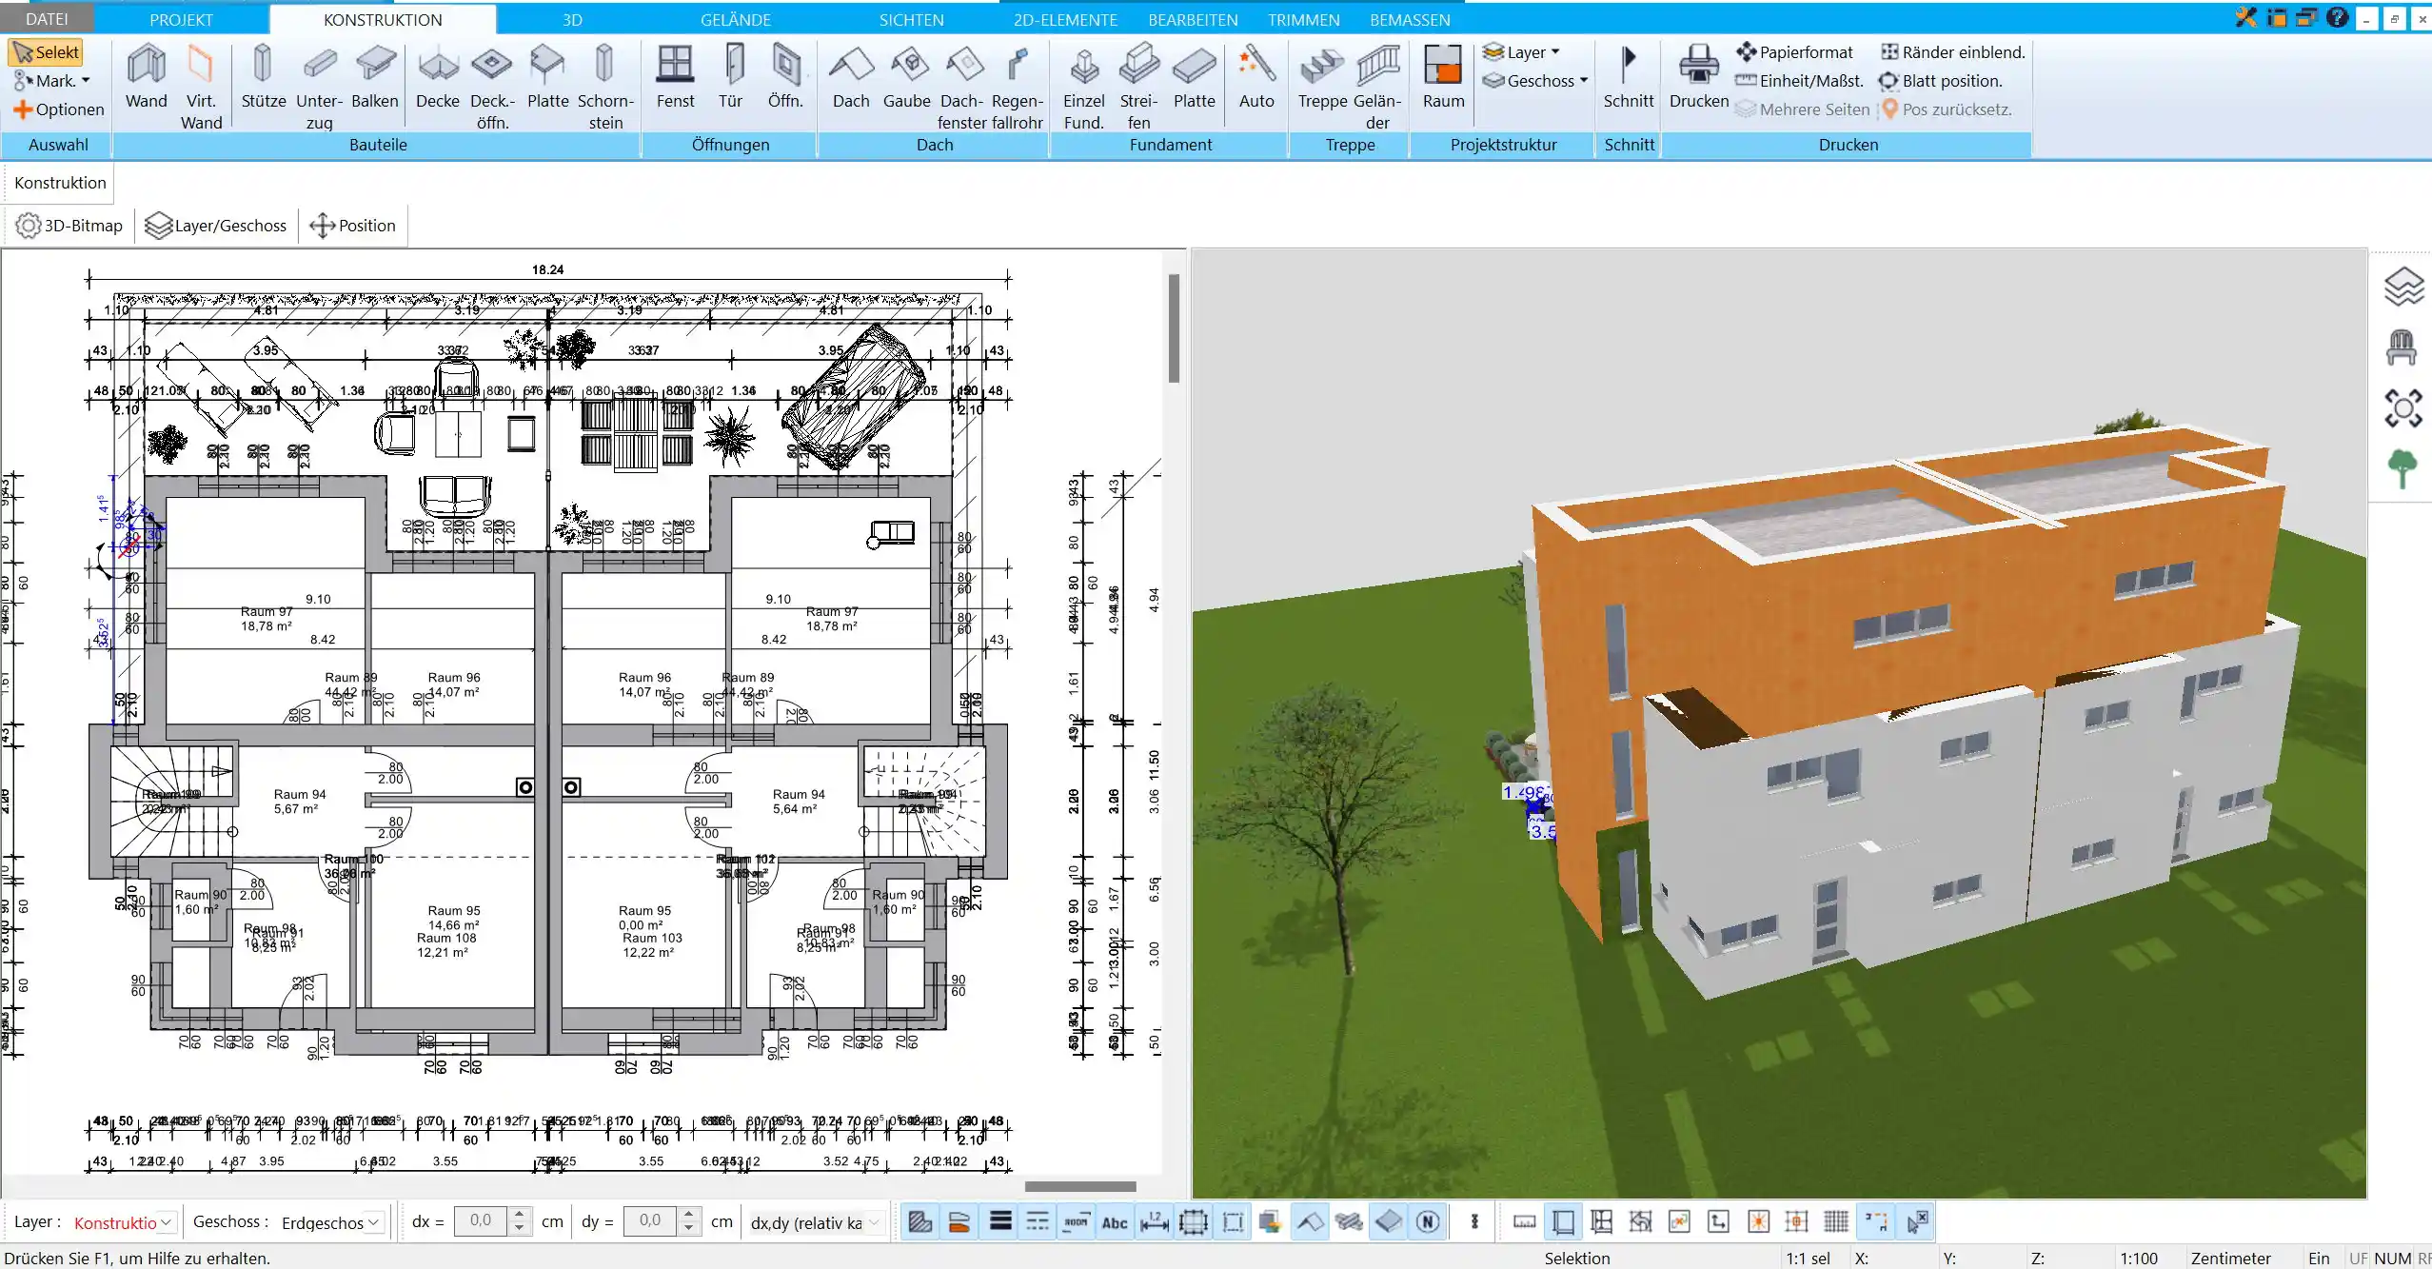
Task: Choose the Dach roof tool
Action: pyautogui.click(x=851, y=77)
